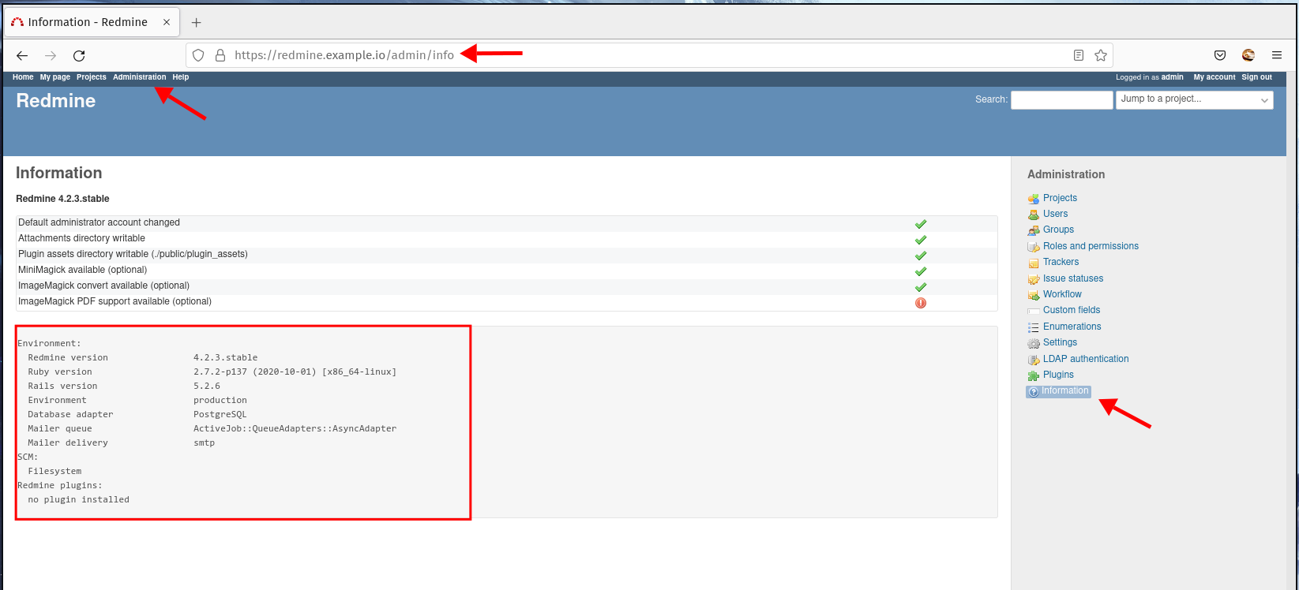Screen dimensions: 1299x590
Task: Click the Enumerations list icon
Action: tap(1034, 327)
